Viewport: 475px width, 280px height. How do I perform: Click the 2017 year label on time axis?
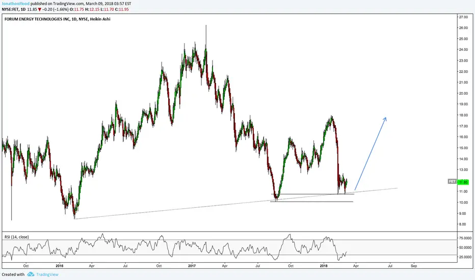pyautogui.click(x=192, y=266)
